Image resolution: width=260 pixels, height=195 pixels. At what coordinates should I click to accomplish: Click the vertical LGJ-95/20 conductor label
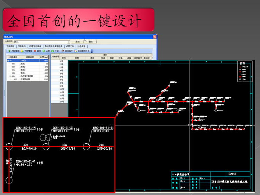tap(11, 165)
